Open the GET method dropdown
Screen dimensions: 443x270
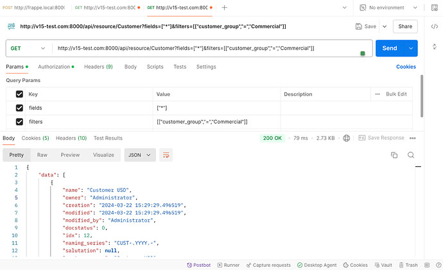(x=28, y=48)
